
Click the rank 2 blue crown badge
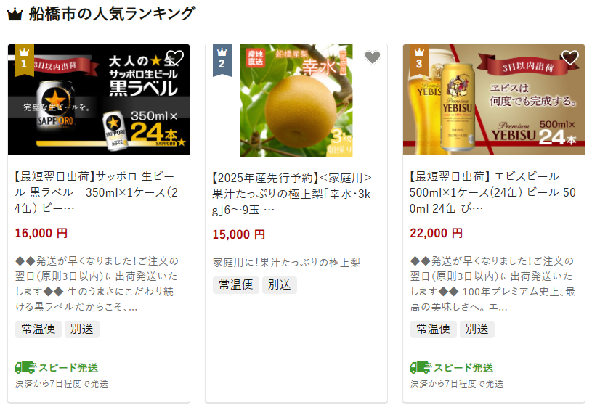coord(222,60)
